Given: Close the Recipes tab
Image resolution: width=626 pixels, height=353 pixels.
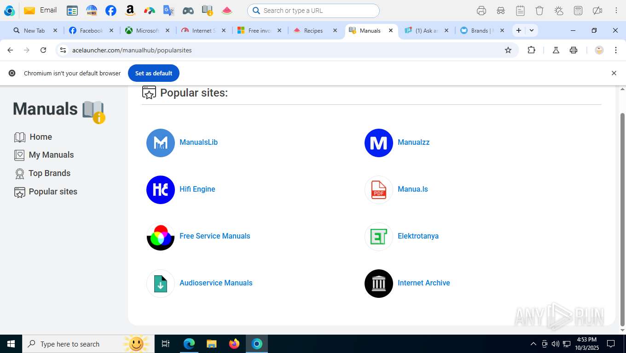Looking at the screenshot, I should (335, 31).
